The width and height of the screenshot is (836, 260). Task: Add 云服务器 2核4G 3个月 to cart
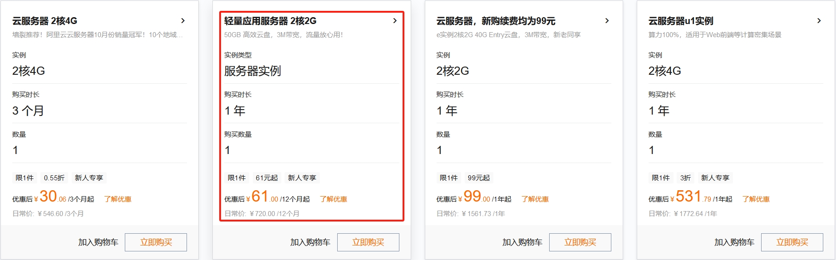(x=98, y=242)
